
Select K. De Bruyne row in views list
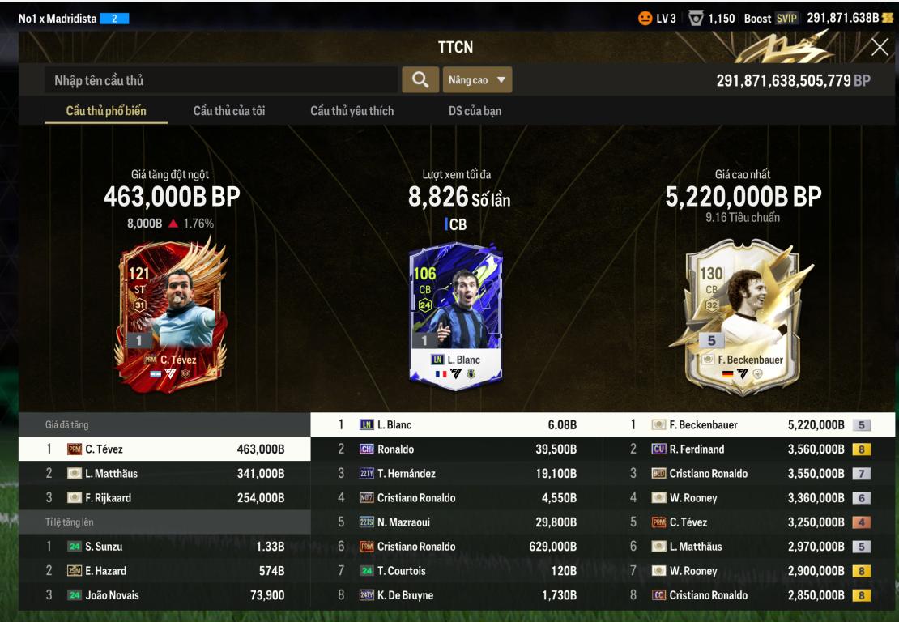(x=456, y=595)
